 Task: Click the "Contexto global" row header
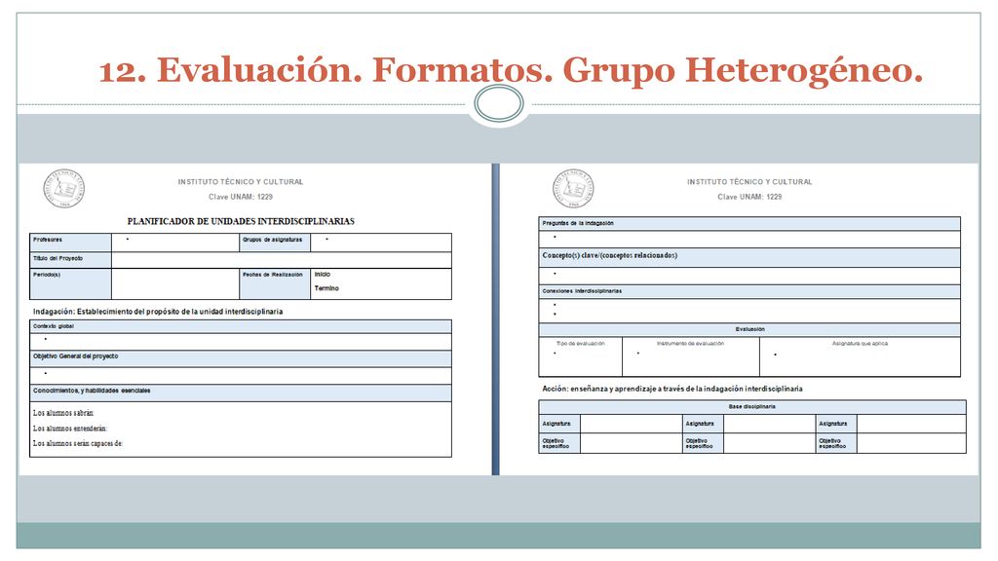click(x=241, y=326)
